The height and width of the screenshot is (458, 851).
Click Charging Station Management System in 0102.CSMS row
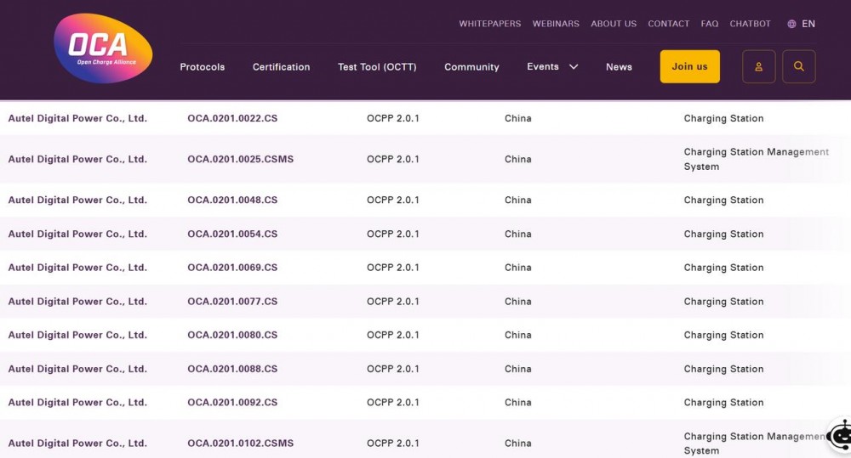coord(754,444)
